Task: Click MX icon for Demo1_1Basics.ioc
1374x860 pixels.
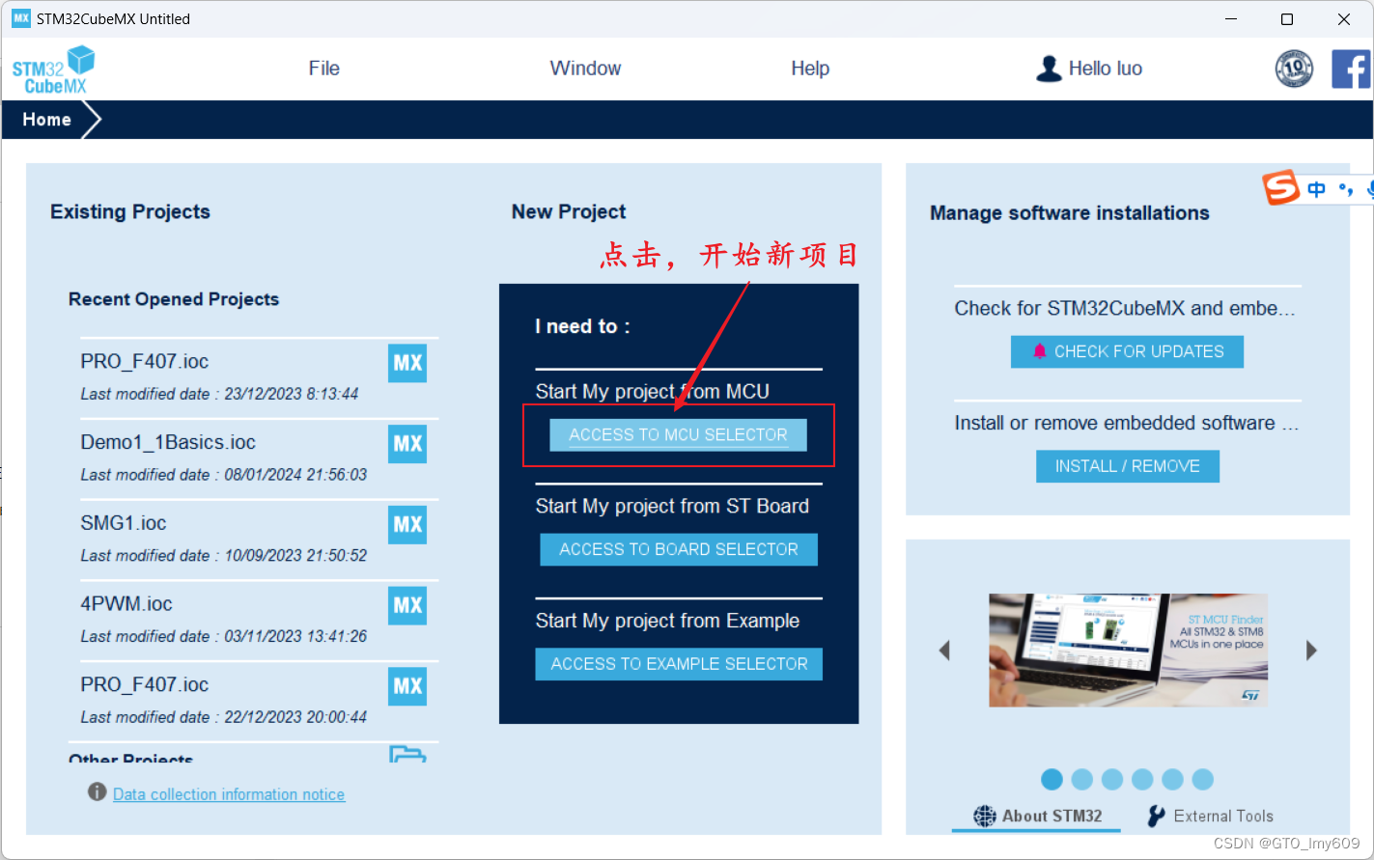Action: (x=407, y=444)
